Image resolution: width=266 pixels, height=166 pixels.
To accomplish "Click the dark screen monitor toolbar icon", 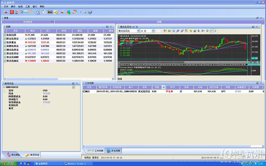I will click(x=50, y=12).
